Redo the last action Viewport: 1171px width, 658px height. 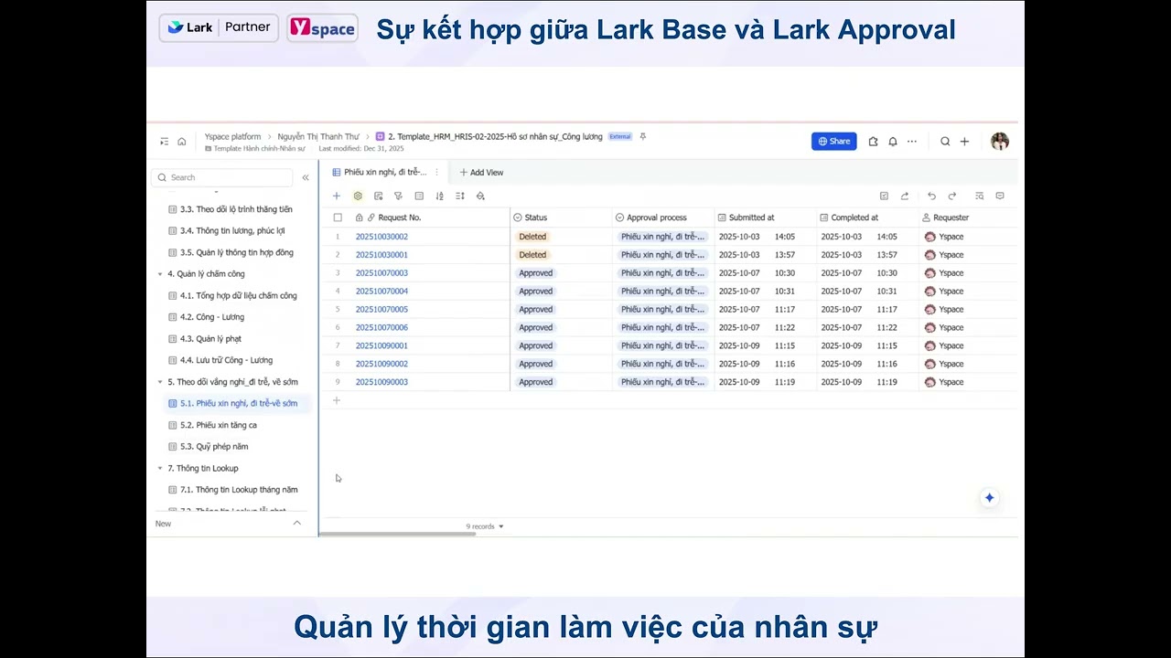952,196
